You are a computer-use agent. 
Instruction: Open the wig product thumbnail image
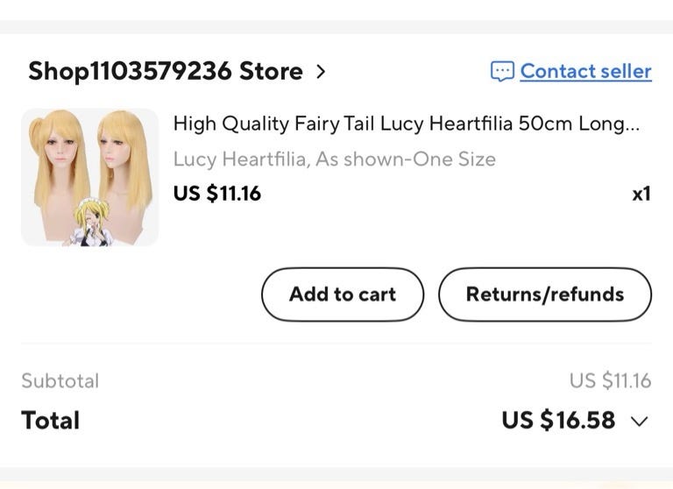click(89, 177)
